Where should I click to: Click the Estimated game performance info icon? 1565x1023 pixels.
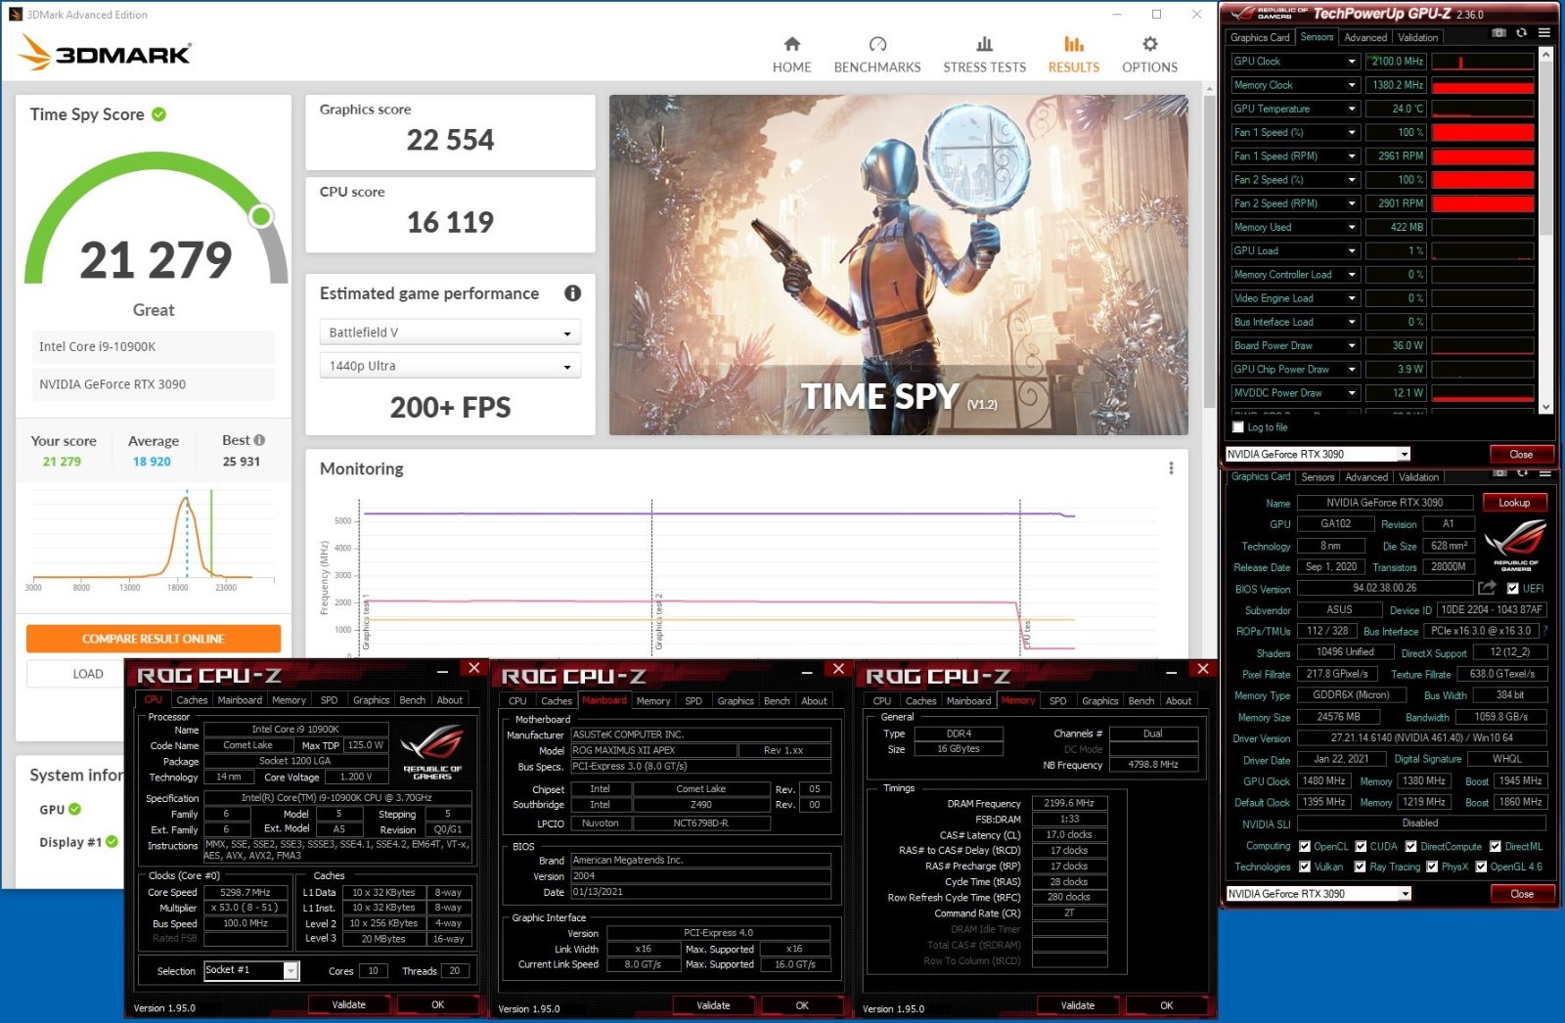pyautogui.click(x=573, y=293)
